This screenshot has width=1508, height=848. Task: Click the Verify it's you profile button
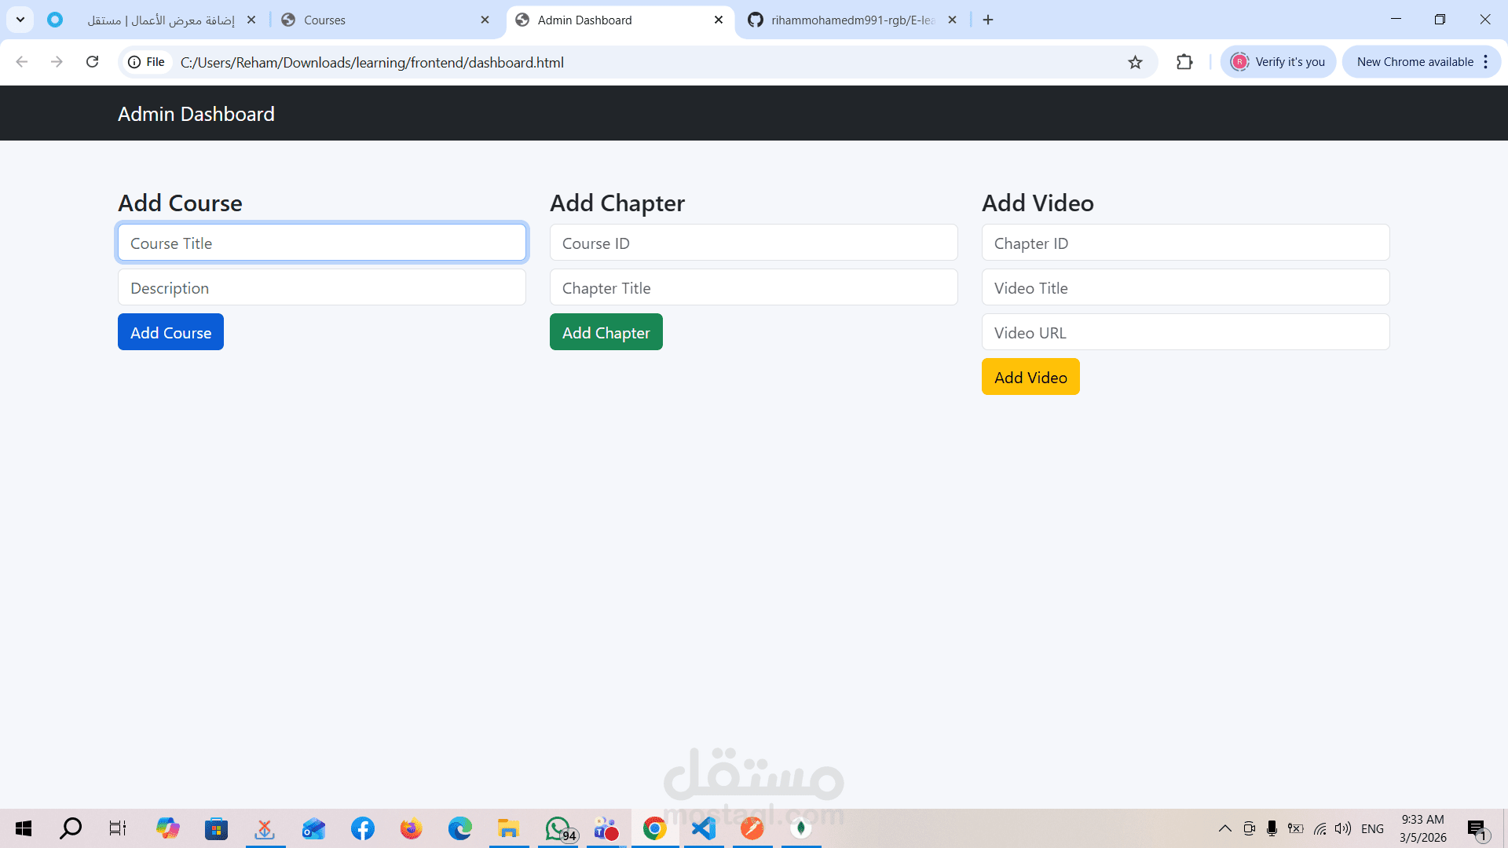[1278, 62]
